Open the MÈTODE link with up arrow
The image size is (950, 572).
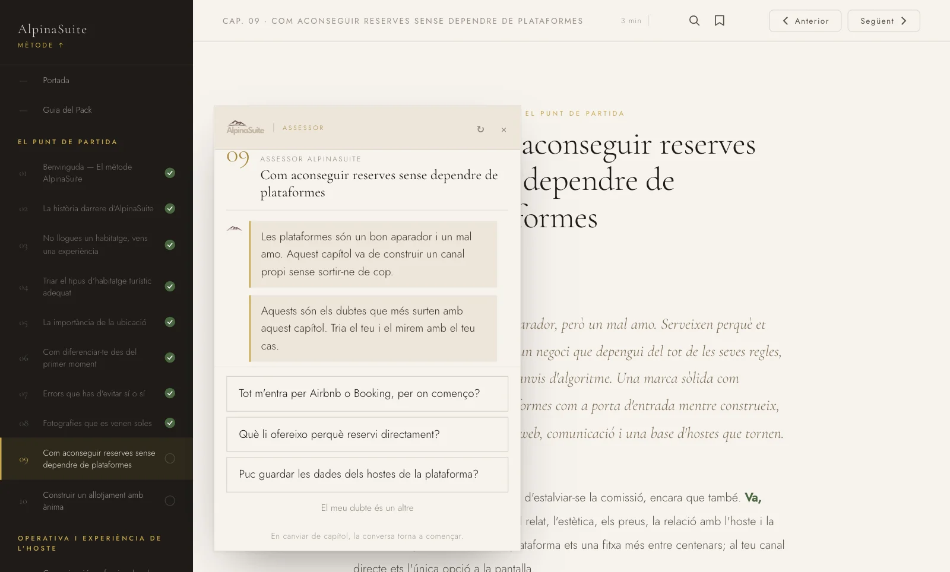pyautogui.click(x=40, y=45)
